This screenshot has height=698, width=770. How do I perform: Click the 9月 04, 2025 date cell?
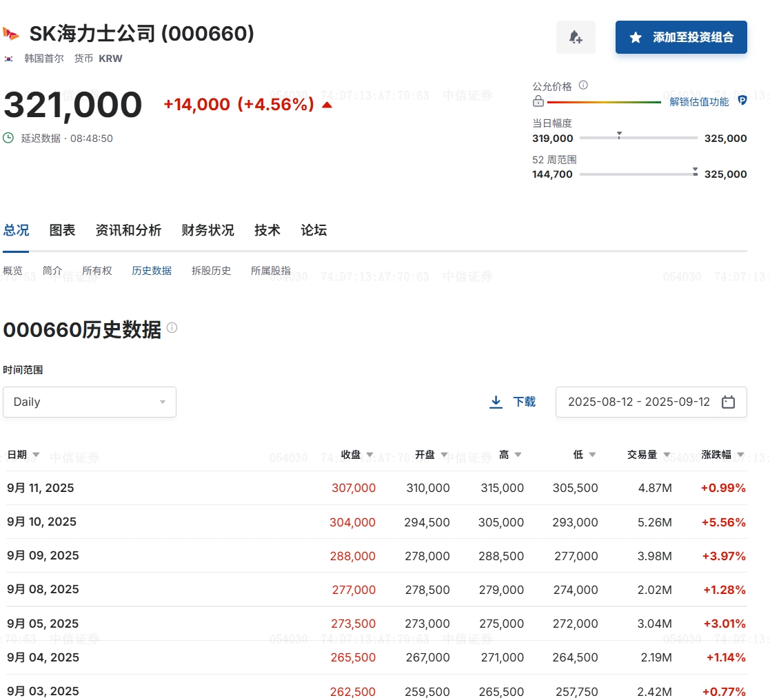click(x=43, y=658)
